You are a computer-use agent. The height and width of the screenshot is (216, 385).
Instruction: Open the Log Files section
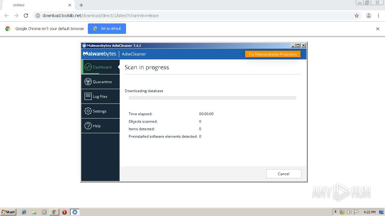tap(100, 96)
